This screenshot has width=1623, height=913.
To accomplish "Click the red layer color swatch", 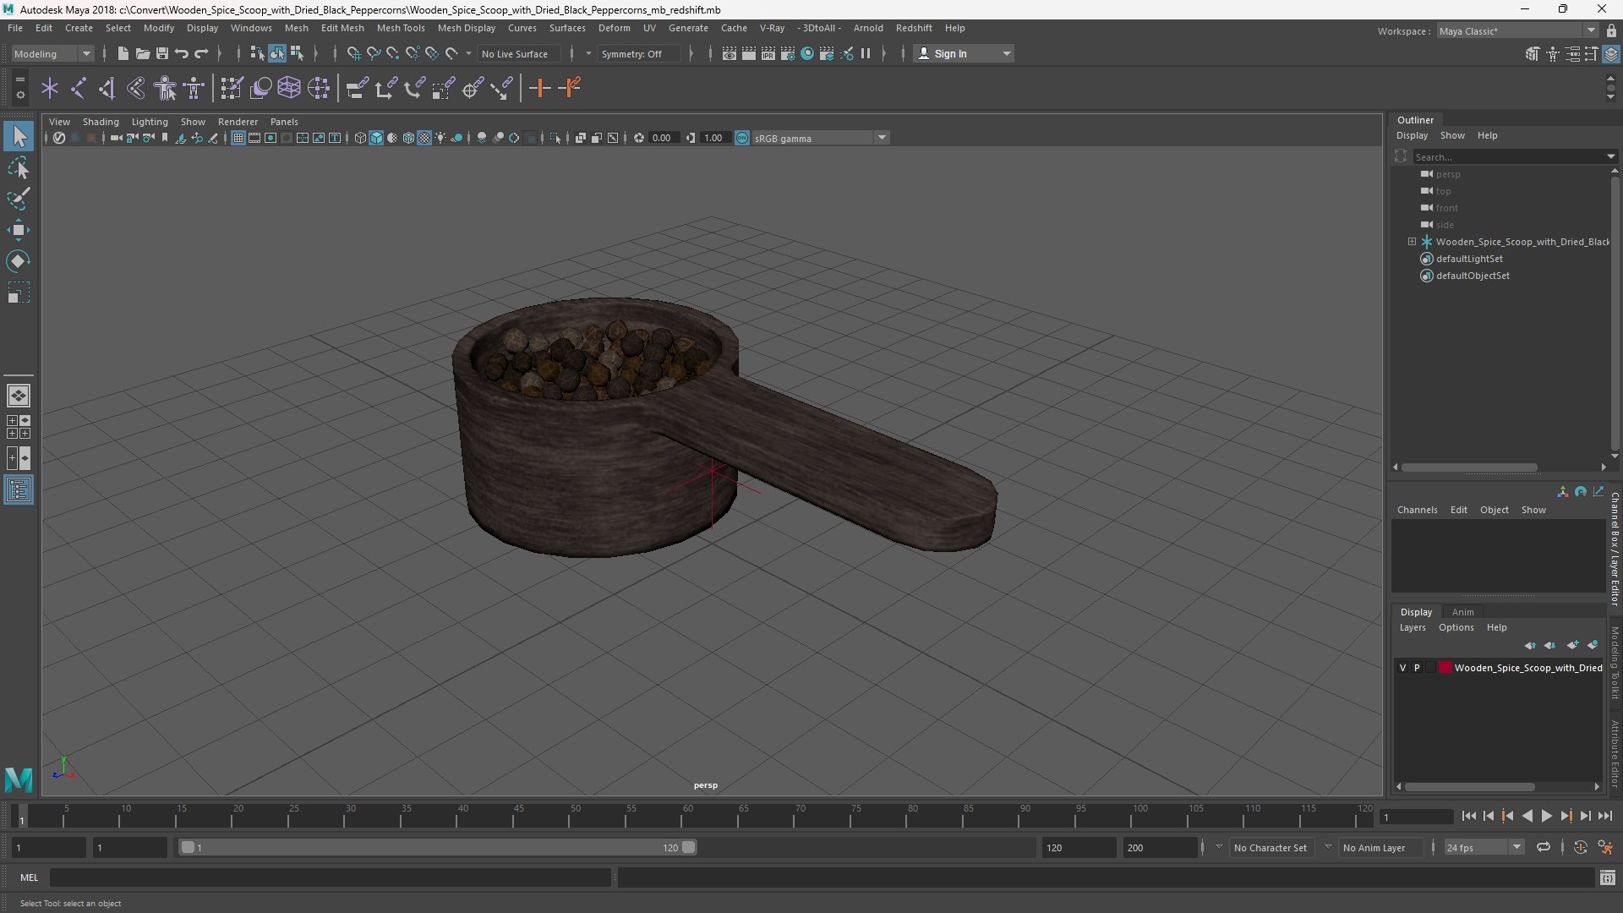I will 1445,668.
